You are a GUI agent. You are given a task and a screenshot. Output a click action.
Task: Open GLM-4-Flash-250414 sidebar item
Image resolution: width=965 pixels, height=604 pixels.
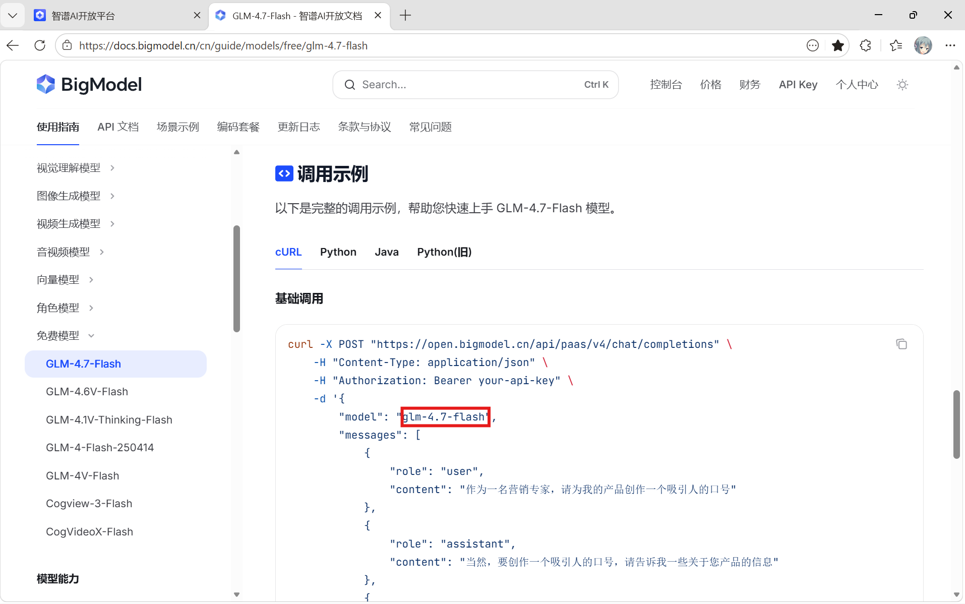[100, 448]
